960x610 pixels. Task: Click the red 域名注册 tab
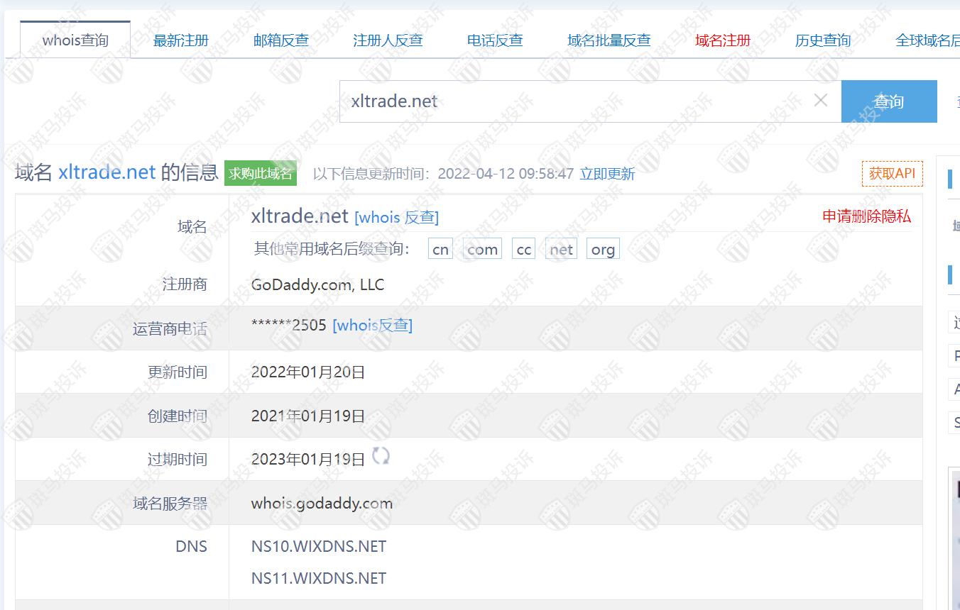pyautogui.click(x=723, y=40)
